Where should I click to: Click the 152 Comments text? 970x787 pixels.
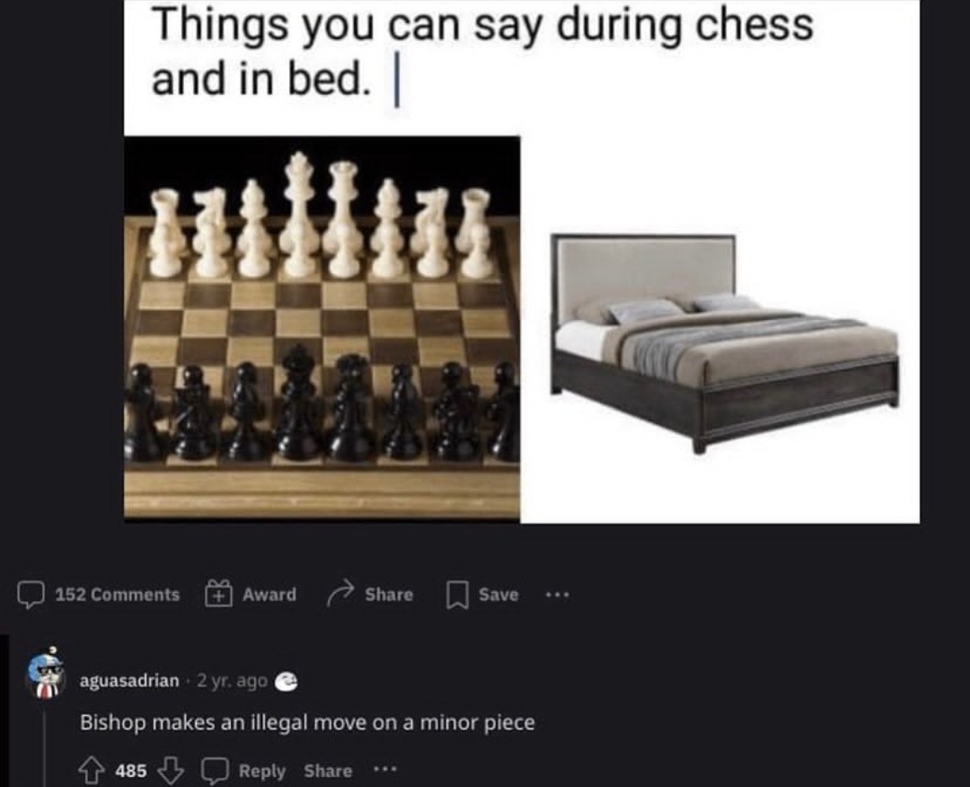click(118, 595)
